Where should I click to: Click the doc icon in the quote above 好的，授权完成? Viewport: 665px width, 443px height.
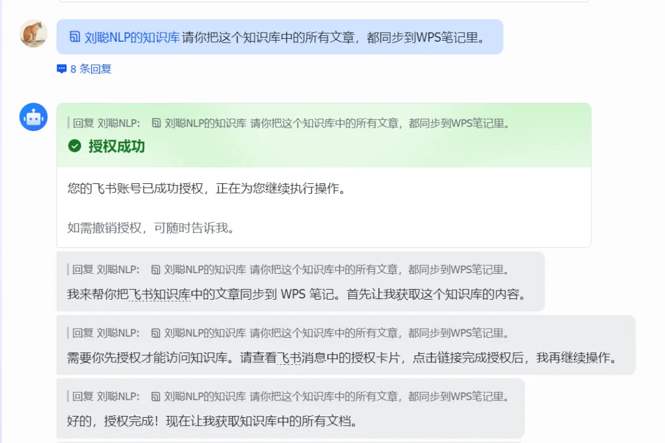pyautogui.click(x=156, y=396)
